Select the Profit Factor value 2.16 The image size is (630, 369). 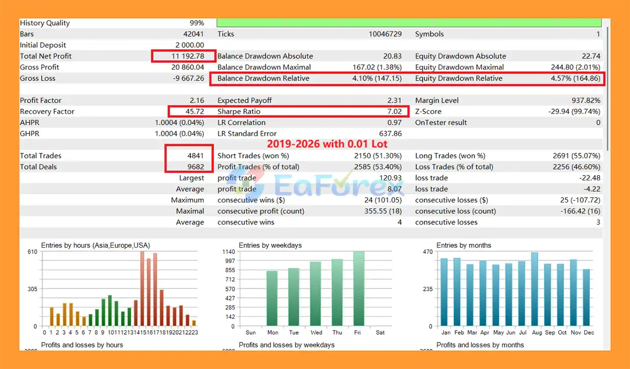tap(196, 100)
